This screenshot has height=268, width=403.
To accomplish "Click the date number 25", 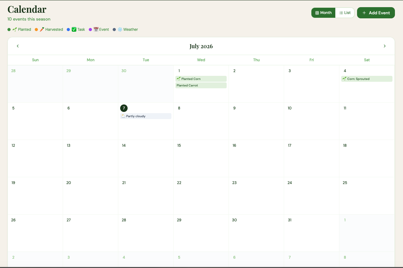I will pos(345,183).
